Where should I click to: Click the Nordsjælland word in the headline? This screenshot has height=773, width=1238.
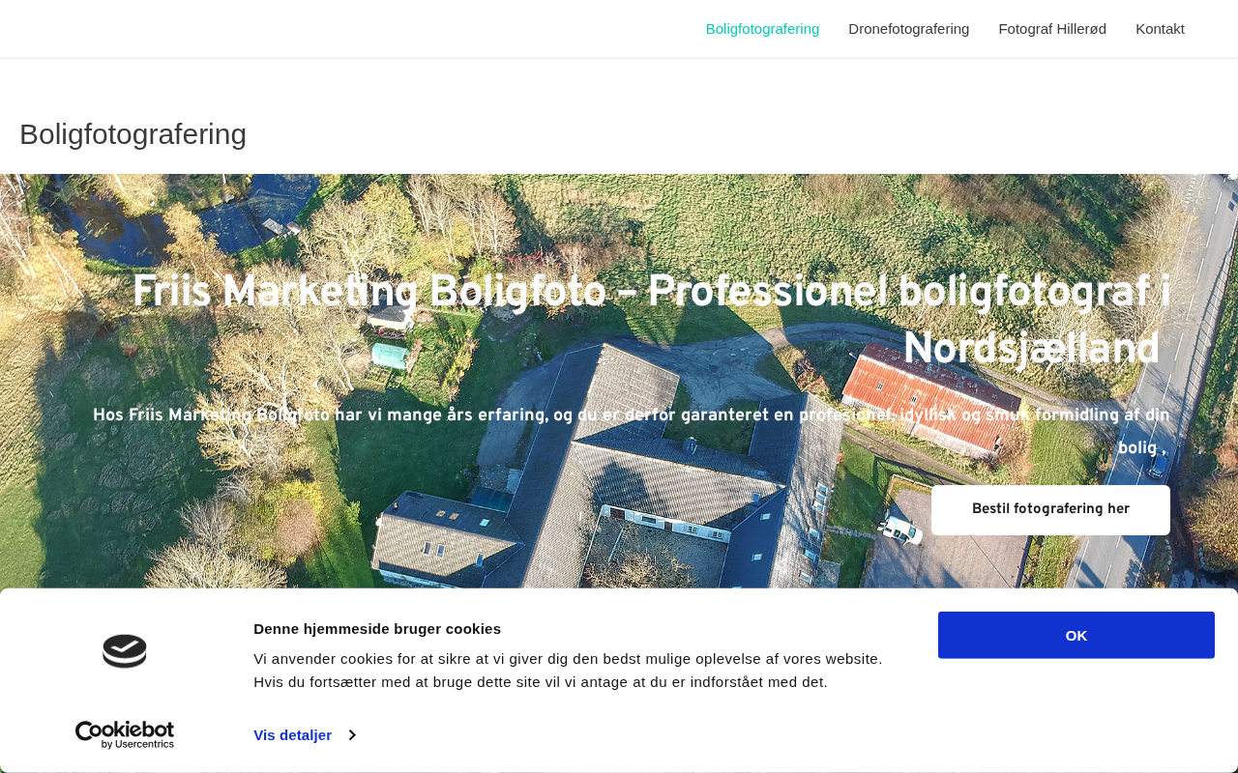tap(1031, 350)
